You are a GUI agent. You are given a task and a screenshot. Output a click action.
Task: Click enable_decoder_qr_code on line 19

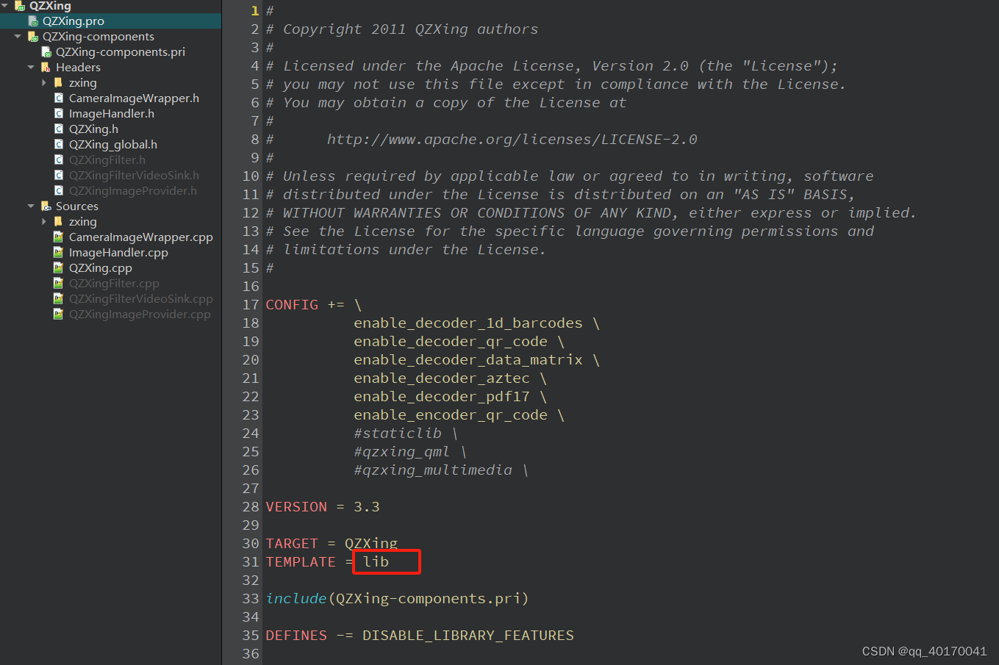click(x=451, y=341)
